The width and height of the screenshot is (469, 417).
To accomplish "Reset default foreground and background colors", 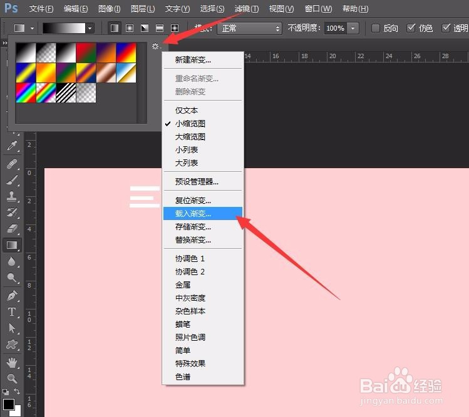I will coord(6,391).
